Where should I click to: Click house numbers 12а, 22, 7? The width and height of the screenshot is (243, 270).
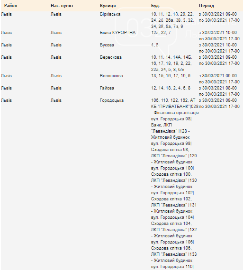[161, 33]
